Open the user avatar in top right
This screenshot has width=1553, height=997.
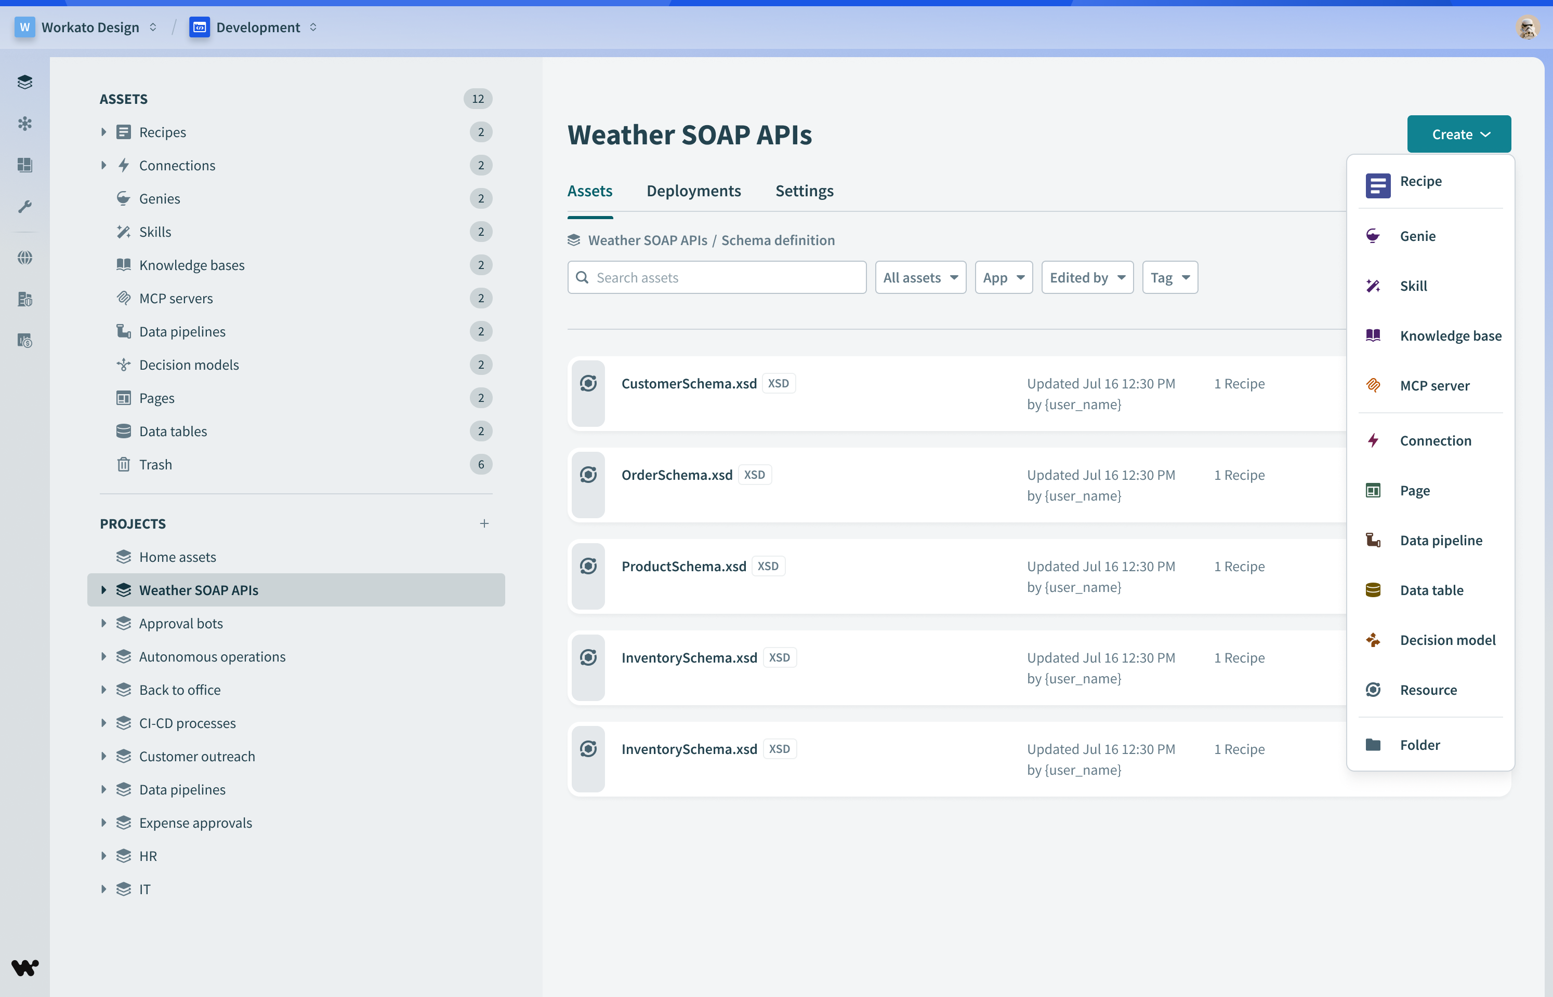pyautogui.click(x=1526, y=27)
